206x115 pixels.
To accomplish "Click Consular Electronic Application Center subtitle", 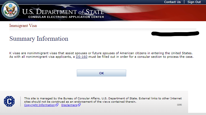I will click(66, 17).
